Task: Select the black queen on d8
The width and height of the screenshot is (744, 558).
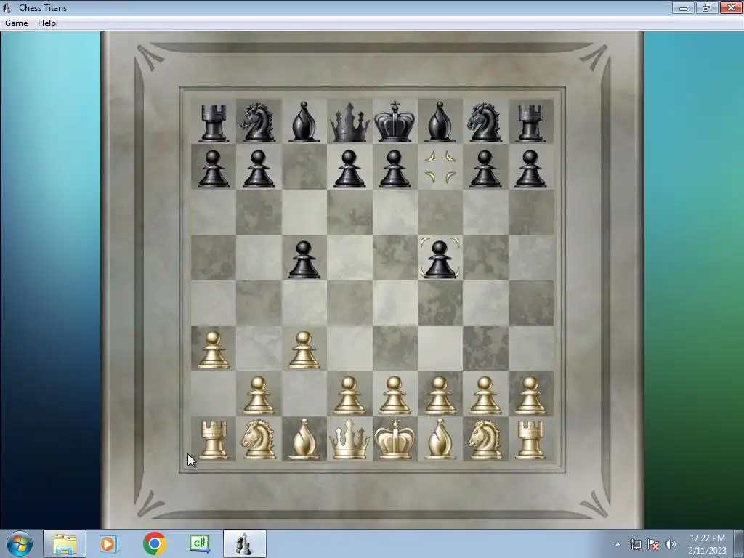Action: [x=349, y=122]
